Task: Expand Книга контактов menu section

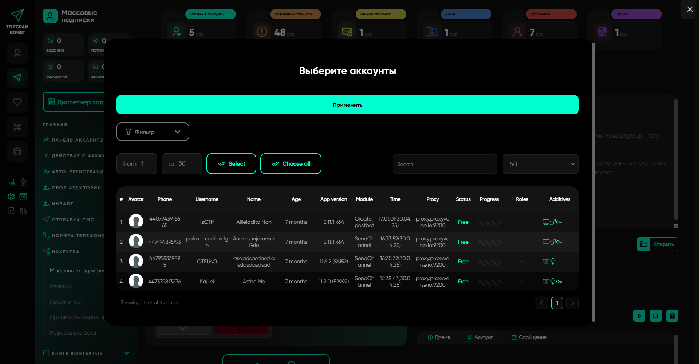Action: click(126, 353)
